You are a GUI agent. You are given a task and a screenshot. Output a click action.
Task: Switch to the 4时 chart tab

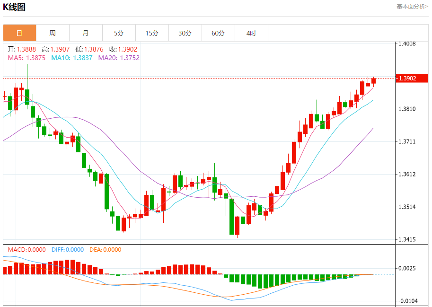coord(251,33)
